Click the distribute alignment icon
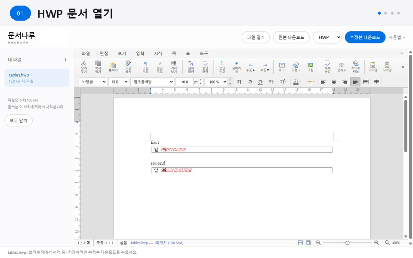The image size is (413, 258). click(x=366, y=82)
